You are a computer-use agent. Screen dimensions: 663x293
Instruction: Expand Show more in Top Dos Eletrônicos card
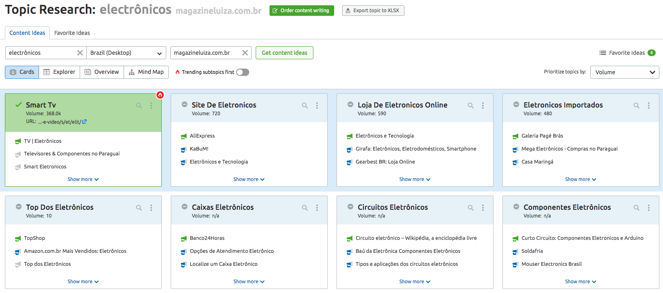pyautogui.click(x=83, y=282)
